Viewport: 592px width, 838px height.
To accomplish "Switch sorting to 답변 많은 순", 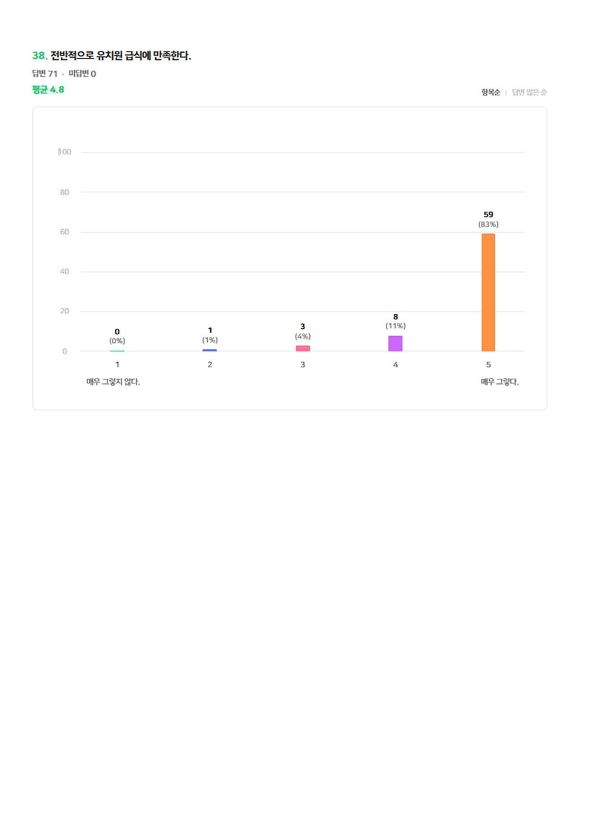I will coord(529,93).
